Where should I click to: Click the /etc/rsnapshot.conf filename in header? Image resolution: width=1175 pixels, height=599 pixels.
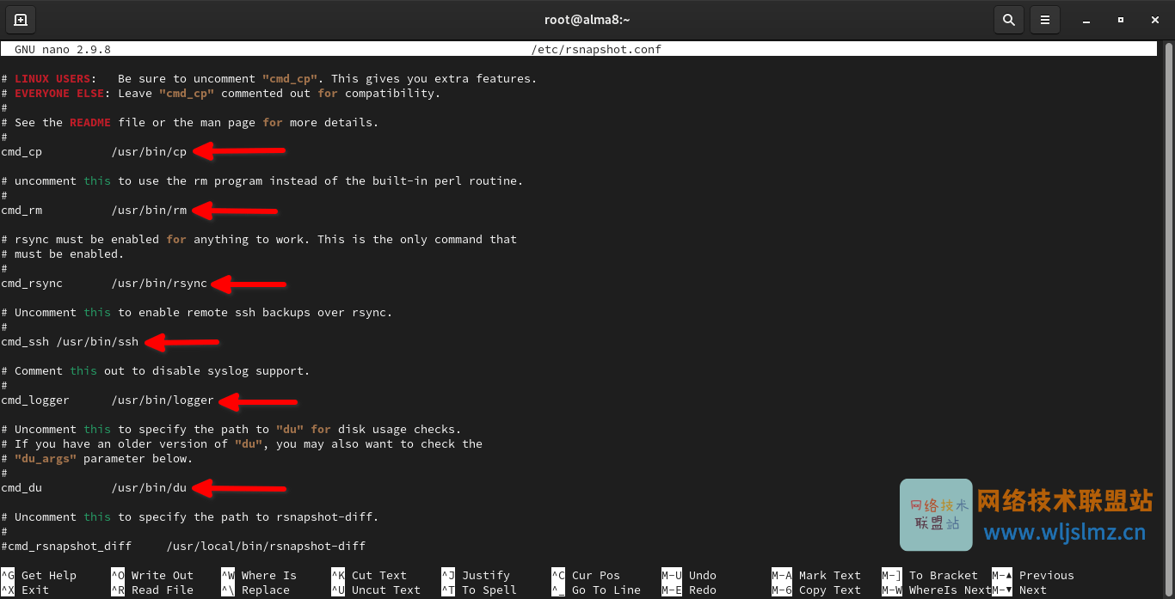coord(596,50)
